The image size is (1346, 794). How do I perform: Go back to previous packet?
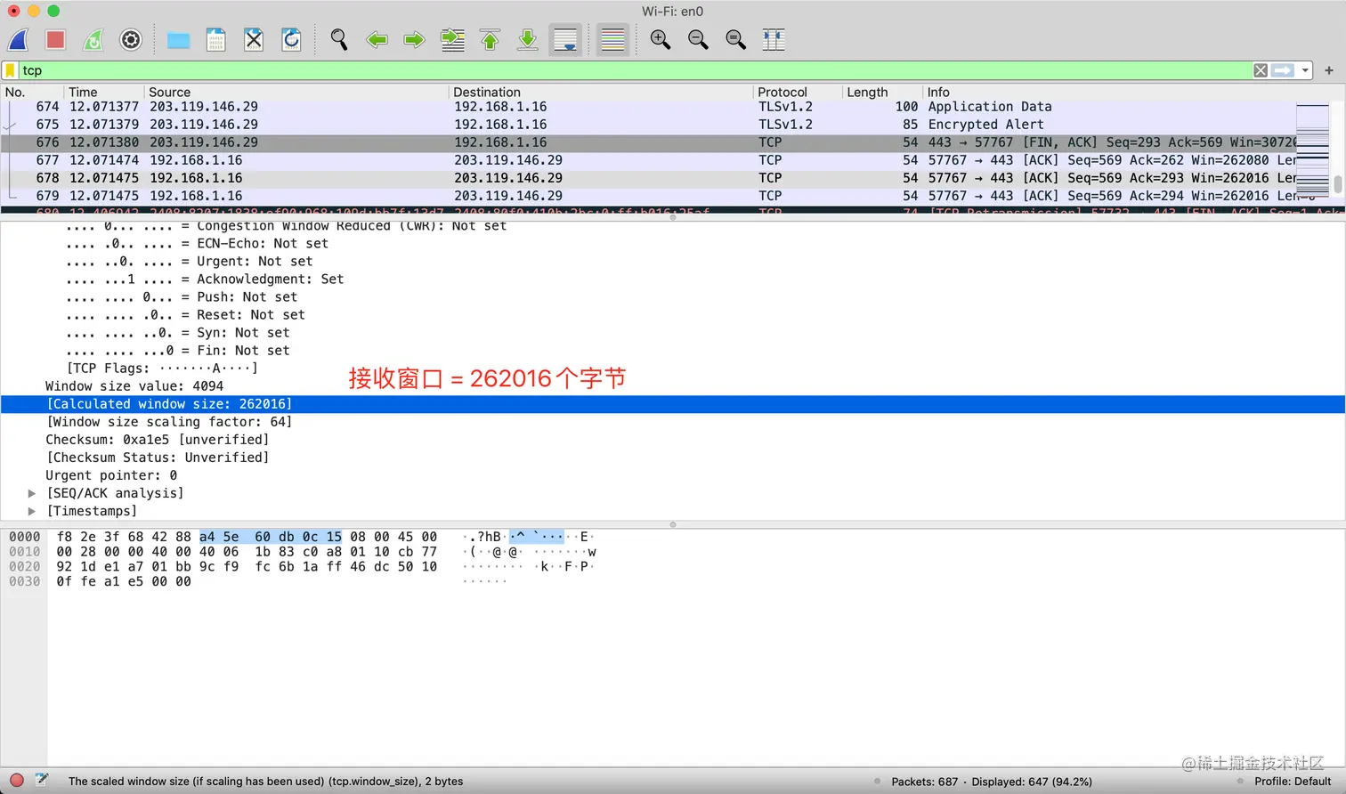(377, 40)
